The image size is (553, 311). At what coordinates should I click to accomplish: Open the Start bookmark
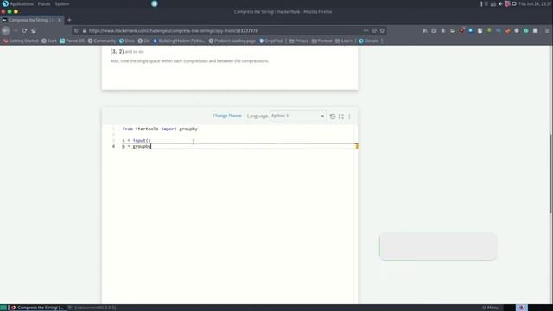pos(49,41)
